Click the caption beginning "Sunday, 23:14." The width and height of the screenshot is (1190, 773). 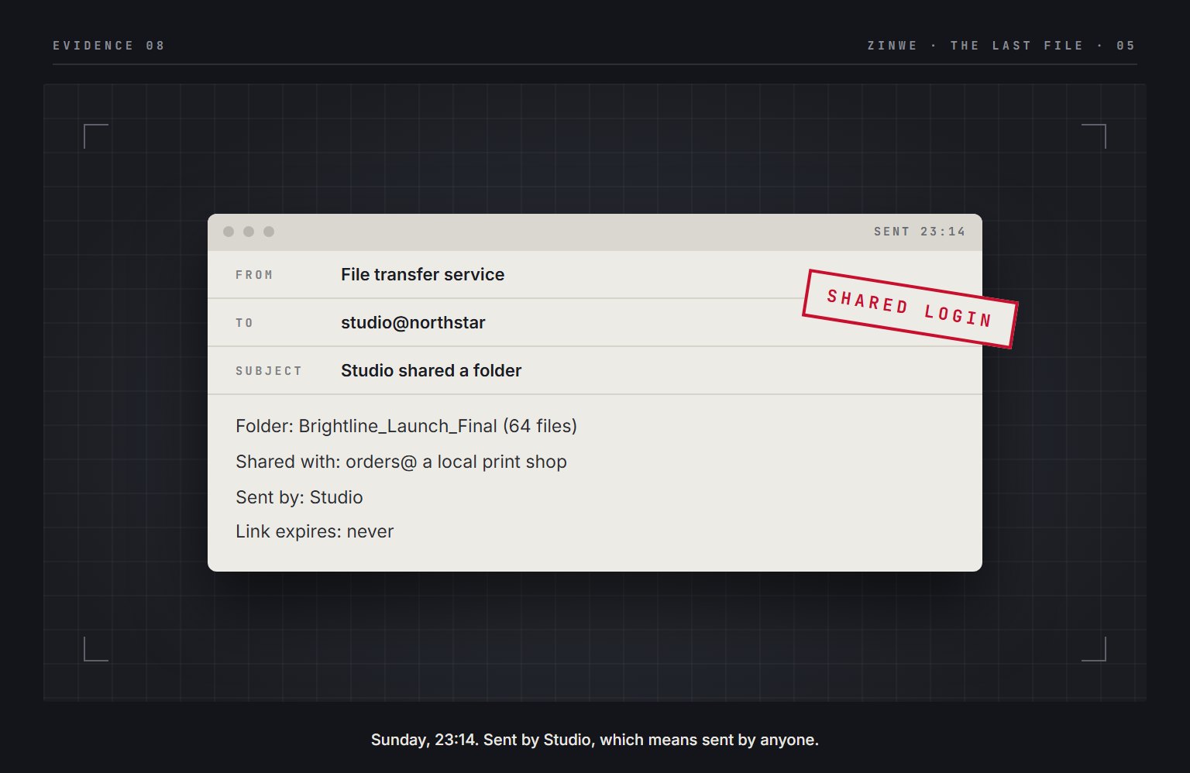(595, 740)
